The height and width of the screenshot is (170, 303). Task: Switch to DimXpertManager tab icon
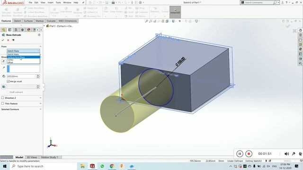click(x=22, y=30)
